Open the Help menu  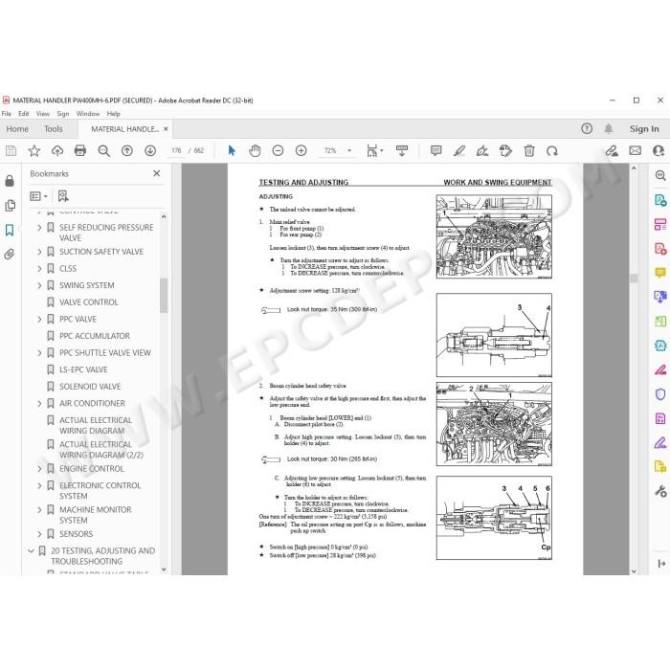tap(113, 114)
